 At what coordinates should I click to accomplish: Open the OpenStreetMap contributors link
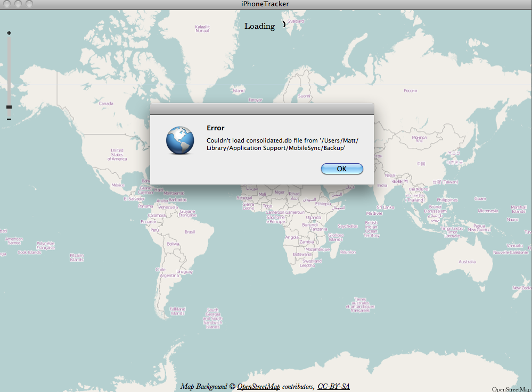pyautogui.click(x=258, y=386)
